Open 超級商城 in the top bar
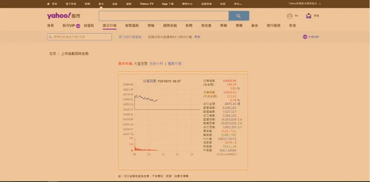370x182 pixels. [x=206, y=4]
